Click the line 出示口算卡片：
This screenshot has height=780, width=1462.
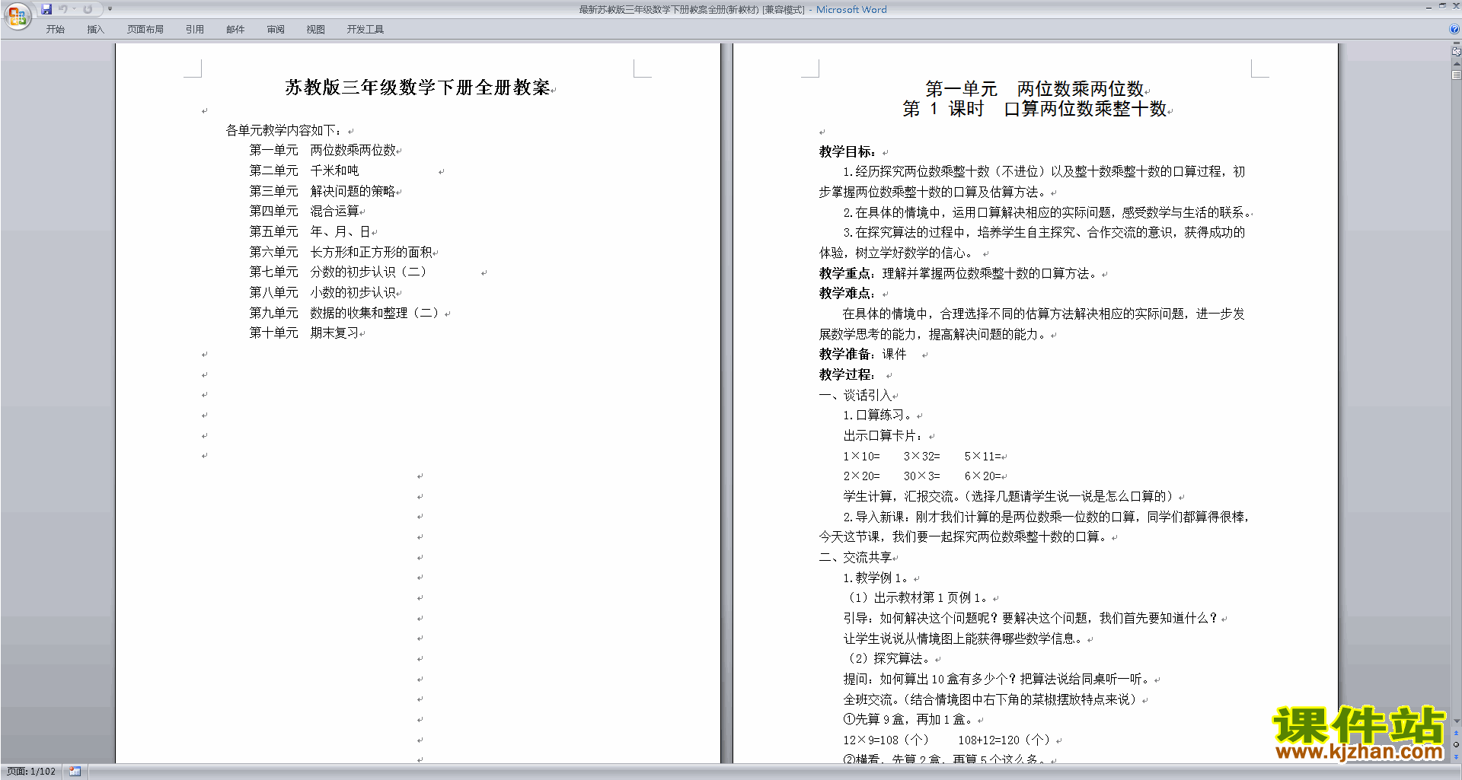click(883, 435)
